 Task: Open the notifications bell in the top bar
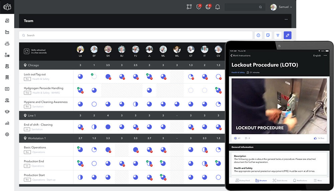217,7
